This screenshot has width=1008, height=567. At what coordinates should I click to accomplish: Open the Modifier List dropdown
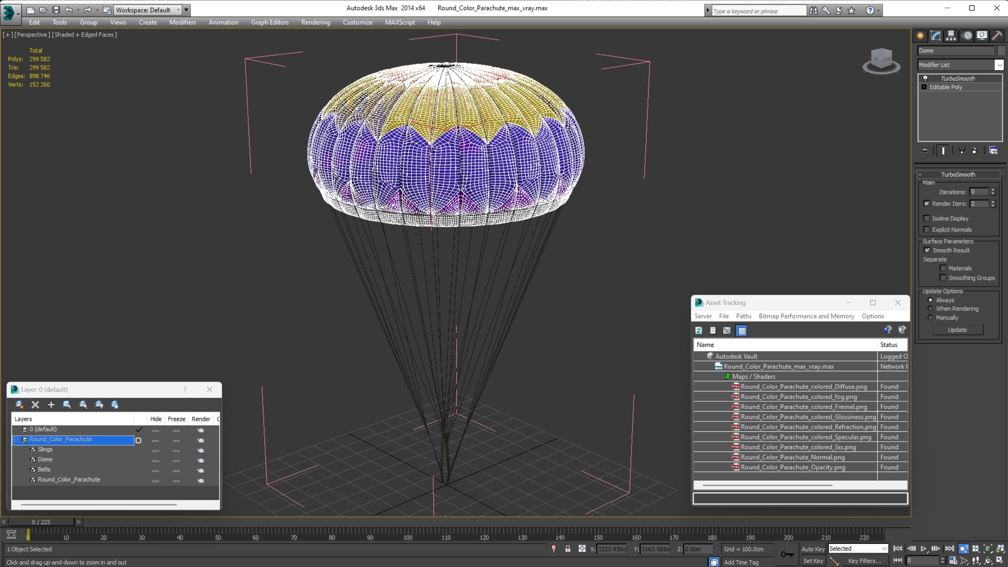coord(1000,65)
